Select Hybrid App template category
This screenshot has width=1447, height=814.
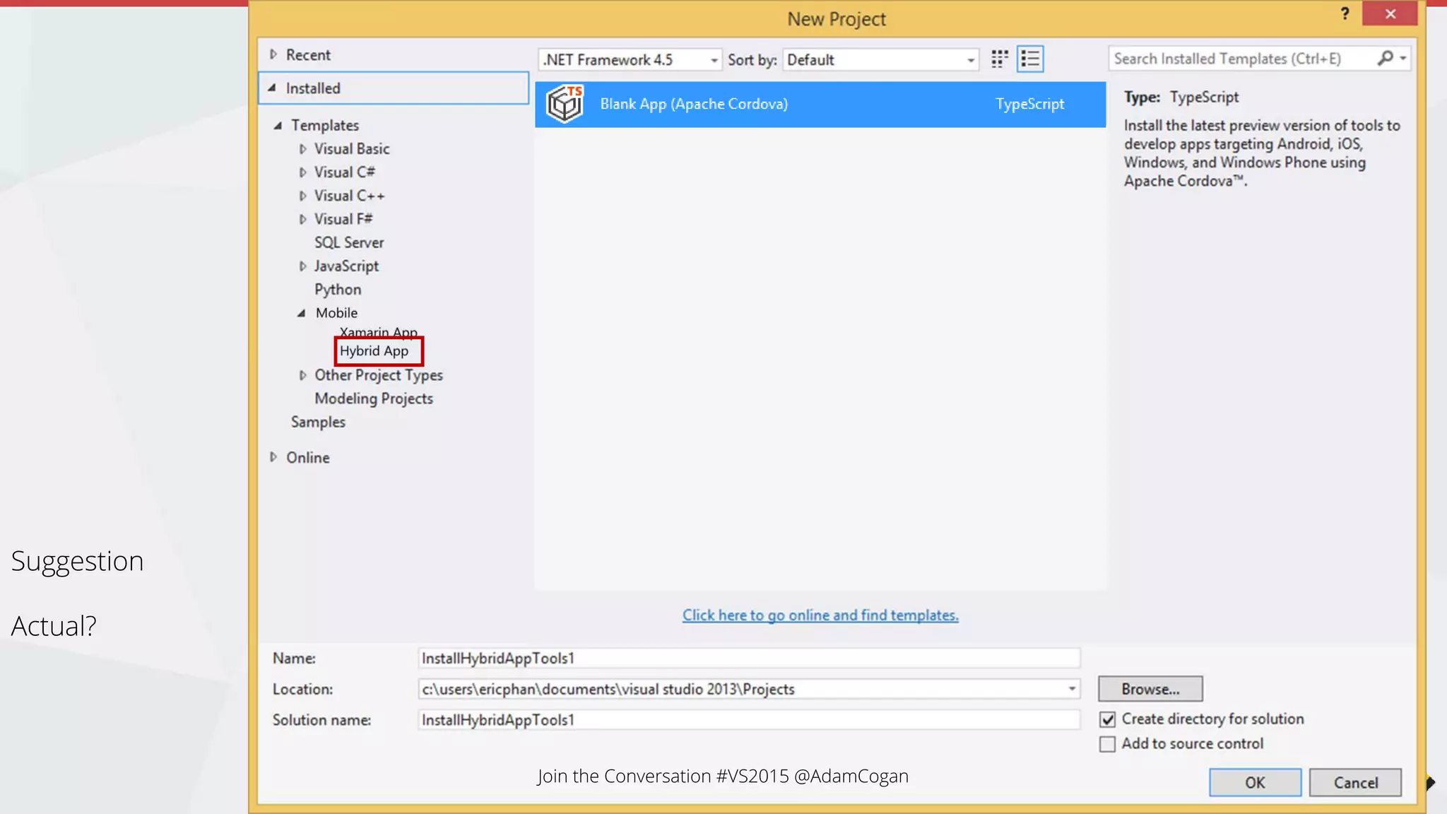point(374,351)
